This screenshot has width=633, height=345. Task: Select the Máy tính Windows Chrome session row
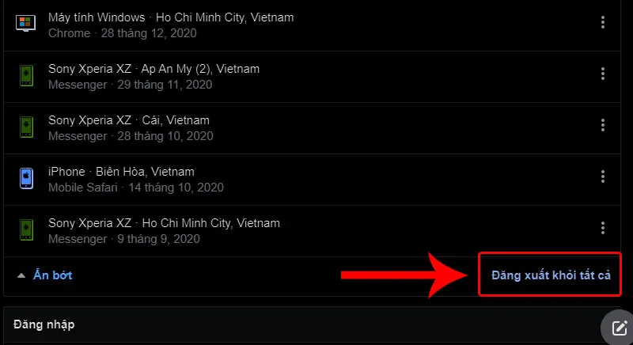tap(312, 25)
